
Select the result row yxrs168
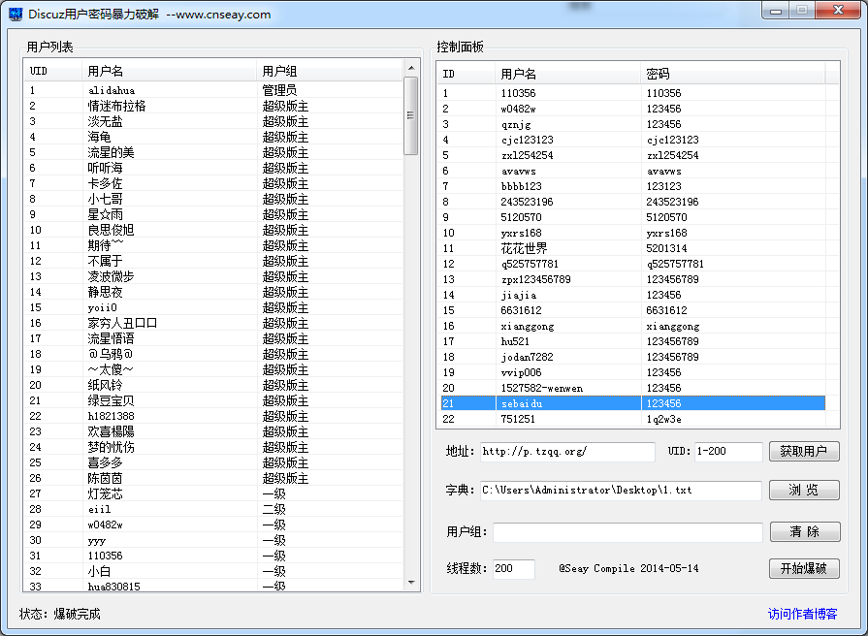[632, 233]
